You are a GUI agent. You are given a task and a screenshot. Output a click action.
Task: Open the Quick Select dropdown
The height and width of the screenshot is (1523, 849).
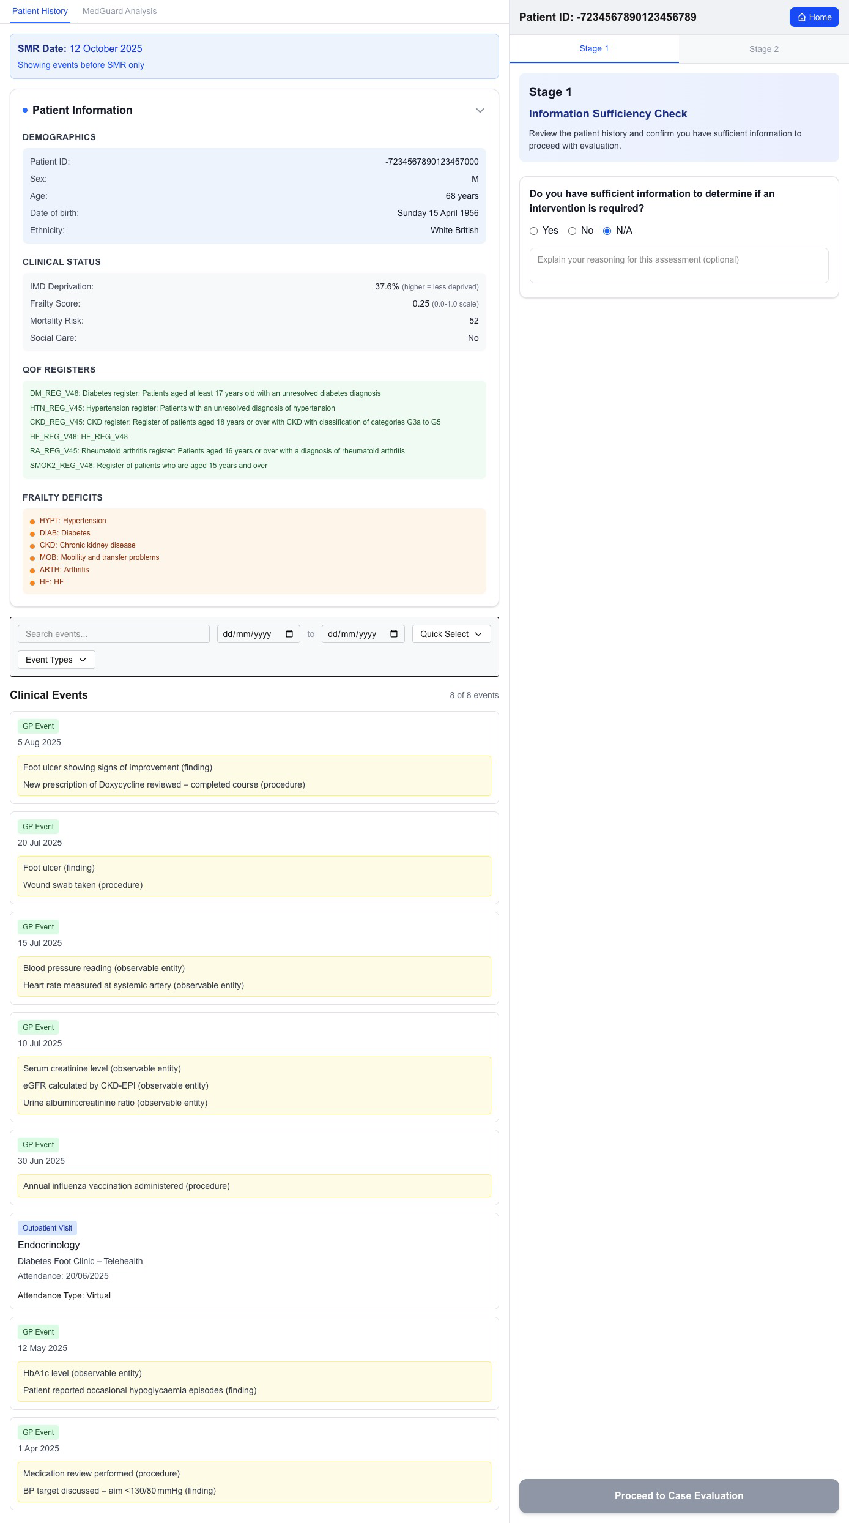tap(451, 634)
